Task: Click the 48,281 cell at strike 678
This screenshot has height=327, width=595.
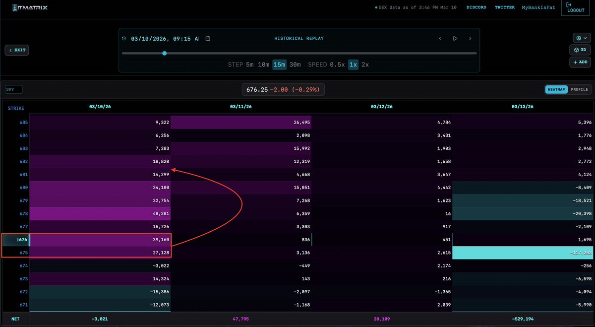Action: pos(100,213)
